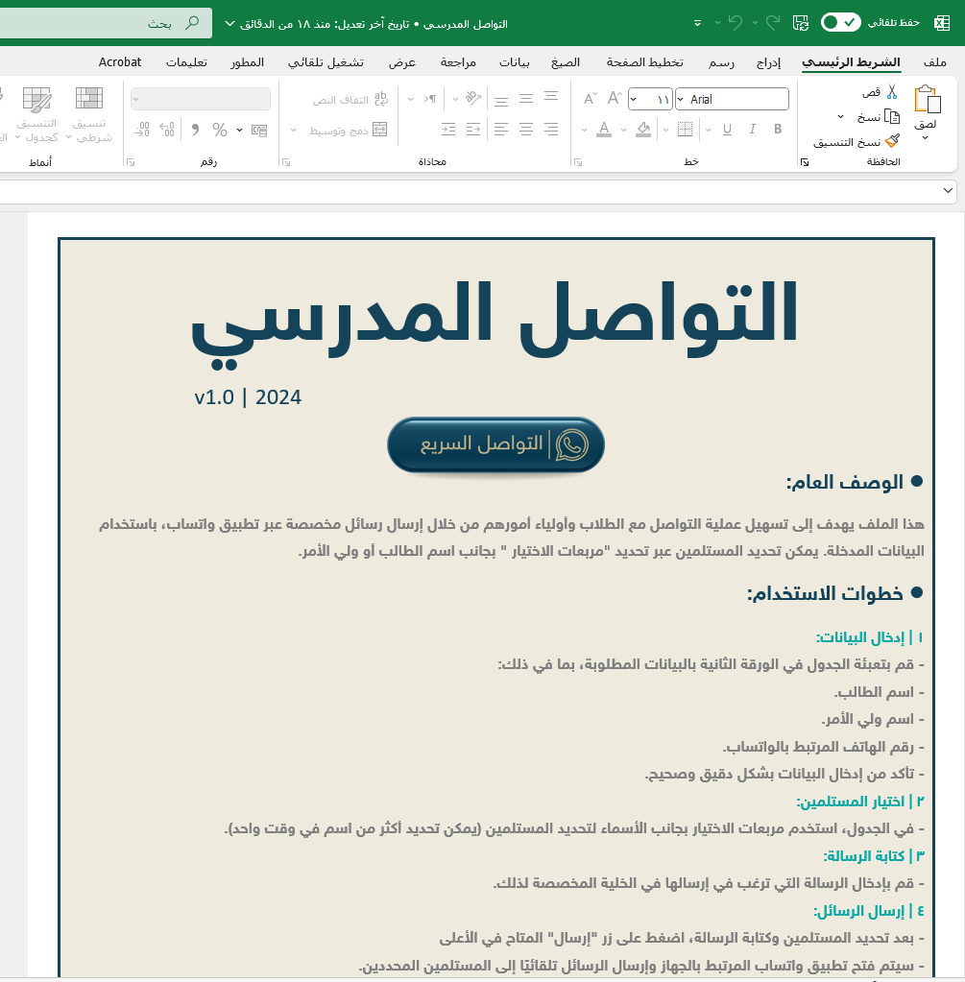The width and height of the screenshot is (965, 982).
Task: Click the Percent style icon
Action: tap(219, 130)
